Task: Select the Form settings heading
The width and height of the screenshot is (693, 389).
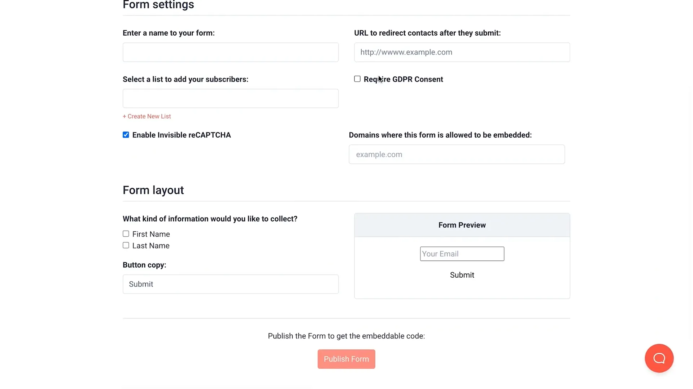Action: tap(158, 5)
